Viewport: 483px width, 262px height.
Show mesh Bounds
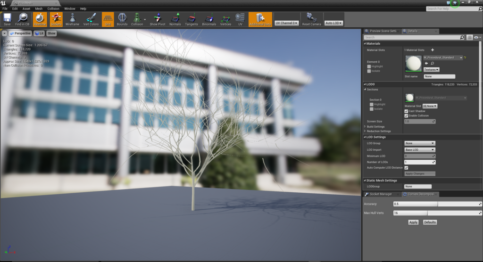point(122,19)
